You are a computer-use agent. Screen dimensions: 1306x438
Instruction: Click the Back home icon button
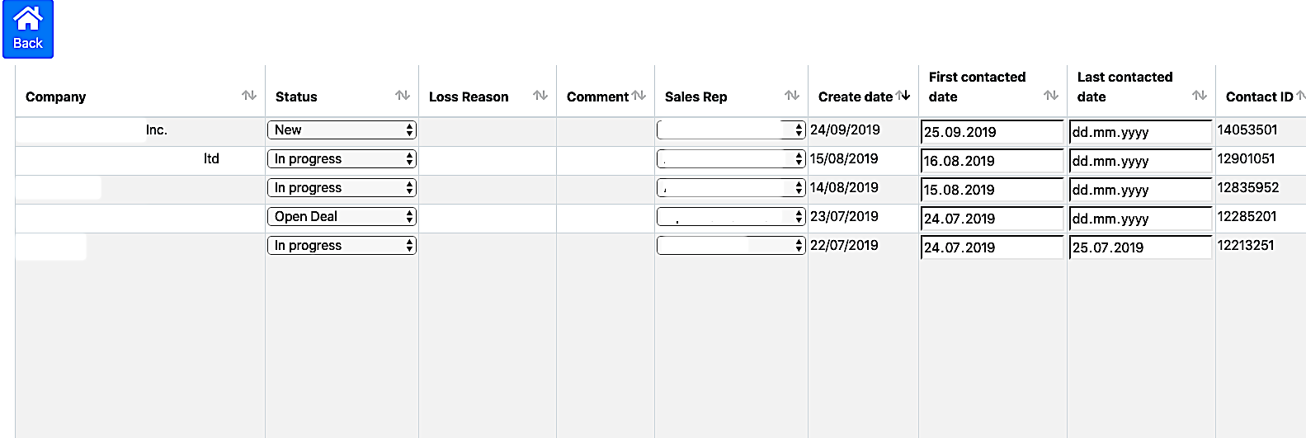(x=28, y=29)
